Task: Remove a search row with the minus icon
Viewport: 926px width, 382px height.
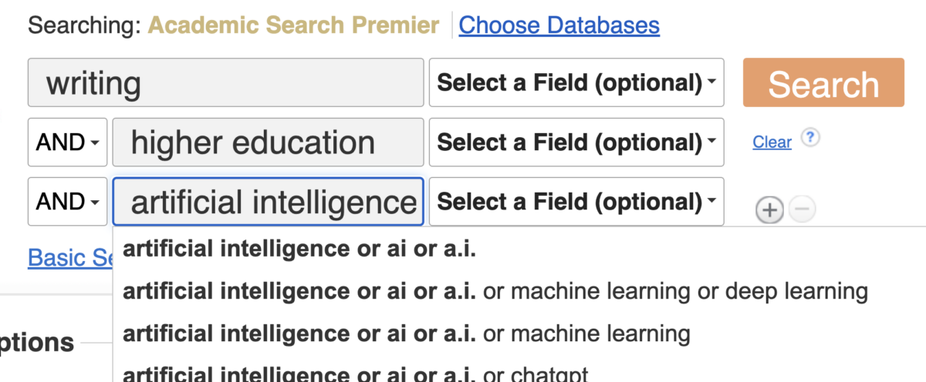Action: click(802, 209)
